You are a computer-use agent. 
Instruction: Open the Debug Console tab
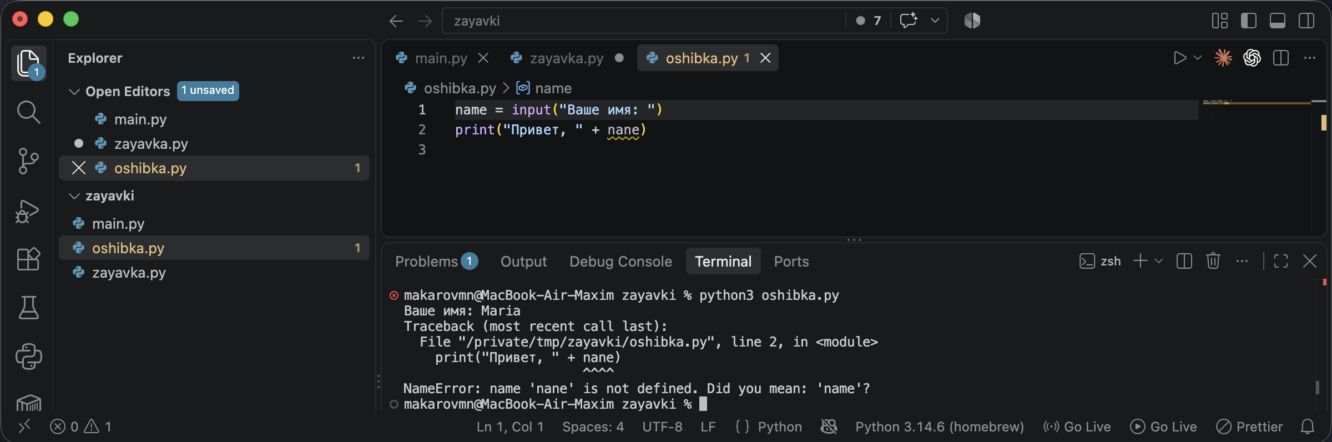pyautogui.click(x=620, y=261)
